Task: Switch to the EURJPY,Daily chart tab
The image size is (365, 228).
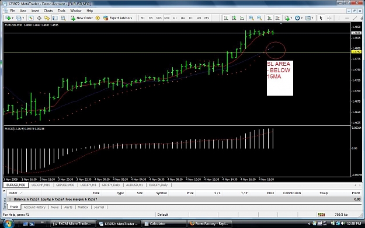Action: pos(158,185)
